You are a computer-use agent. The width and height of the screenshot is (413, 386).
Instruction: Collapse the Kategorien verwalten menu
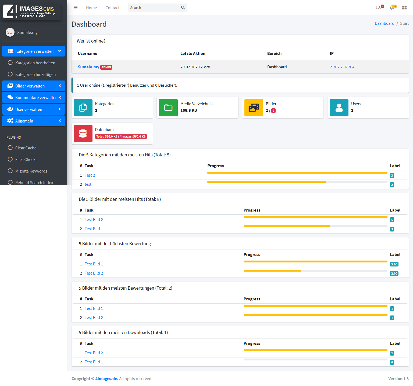click(x=34, y=51)
